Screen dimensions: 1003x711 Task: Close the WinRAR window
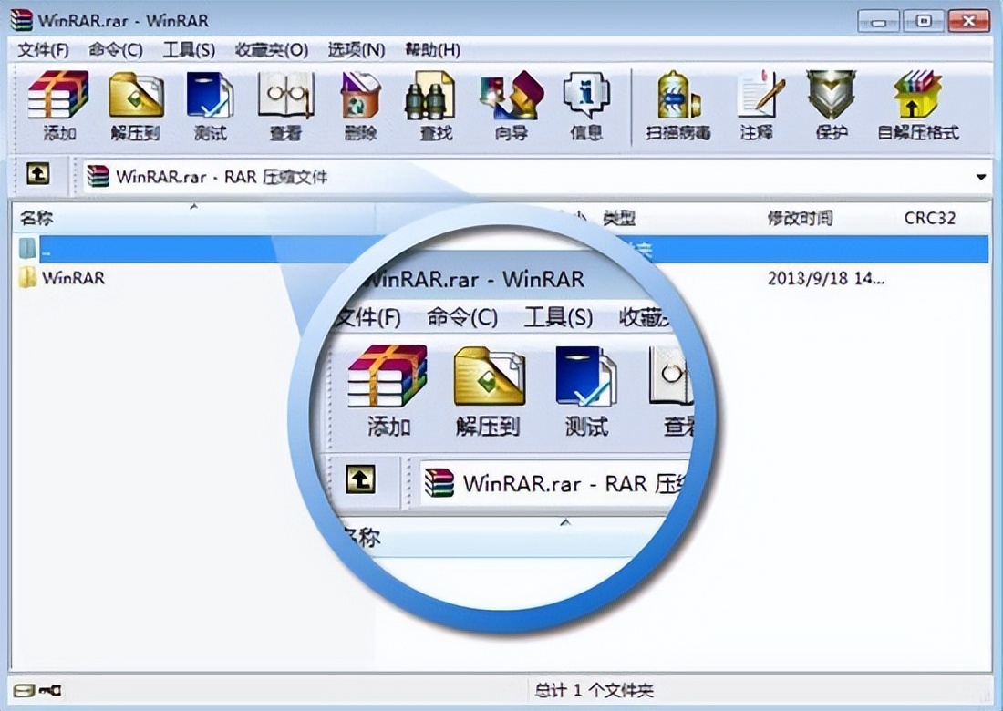tap(969, 22)
